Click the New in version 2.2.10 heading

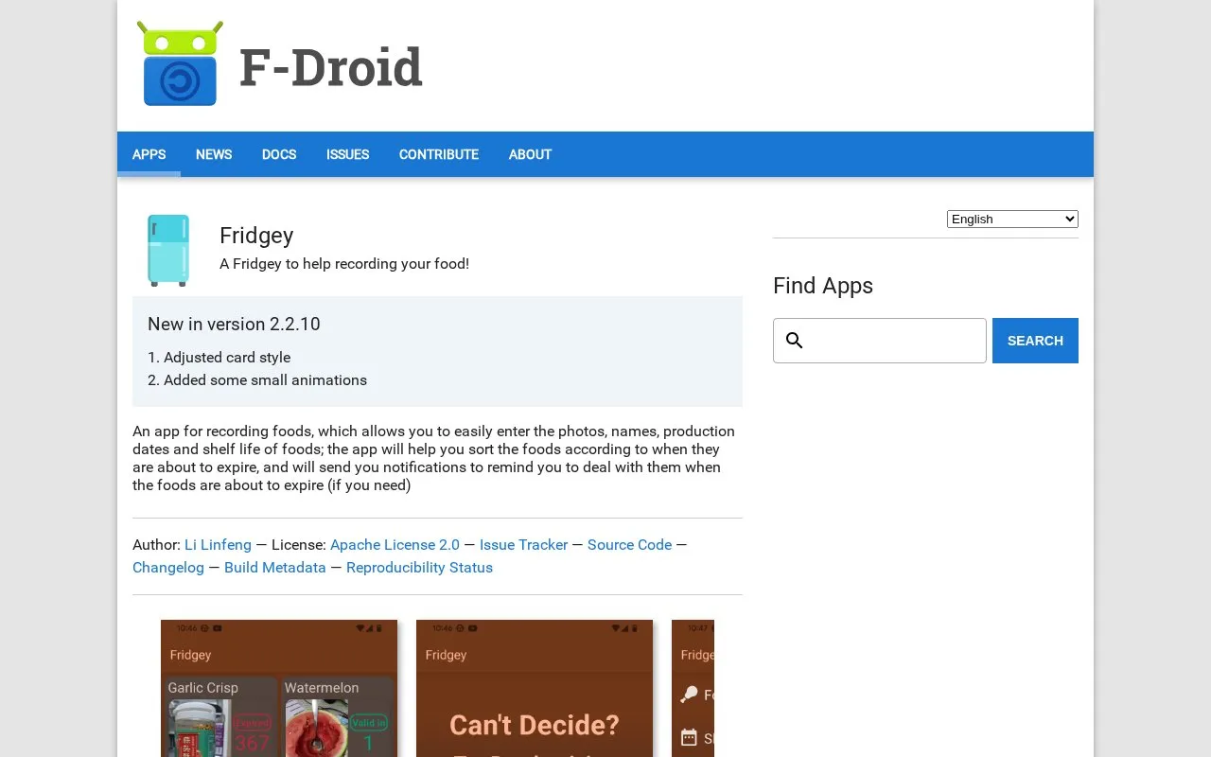tap(234, 324)
